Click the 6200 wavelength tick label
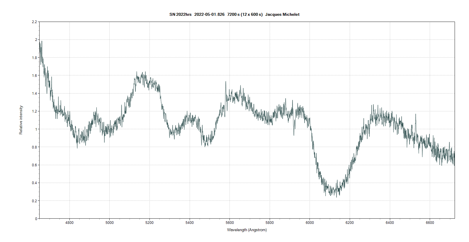469x242 pixels. point(350,223)
